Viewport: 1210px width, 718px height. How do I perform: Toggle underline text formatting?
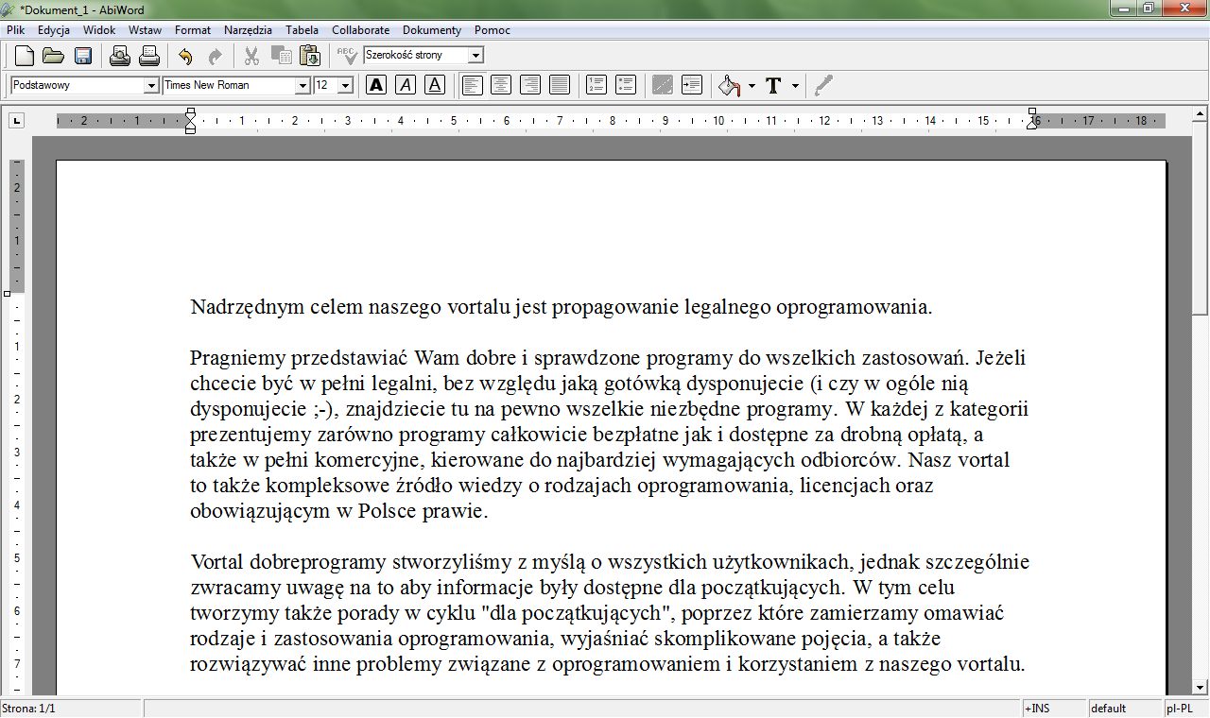click(x=435, y=85)
